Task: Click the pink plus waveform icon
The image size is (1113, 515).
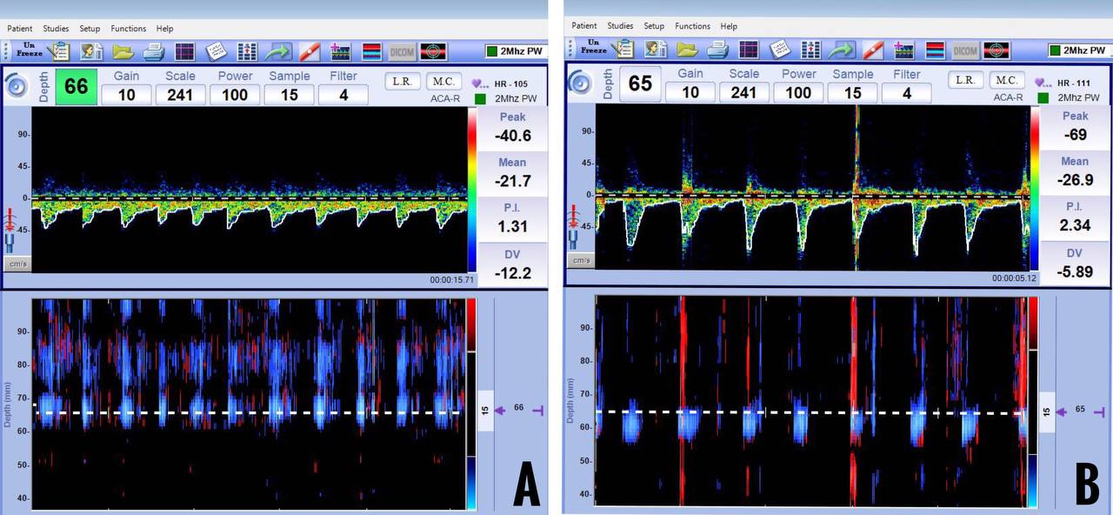Action: (339, 50)
